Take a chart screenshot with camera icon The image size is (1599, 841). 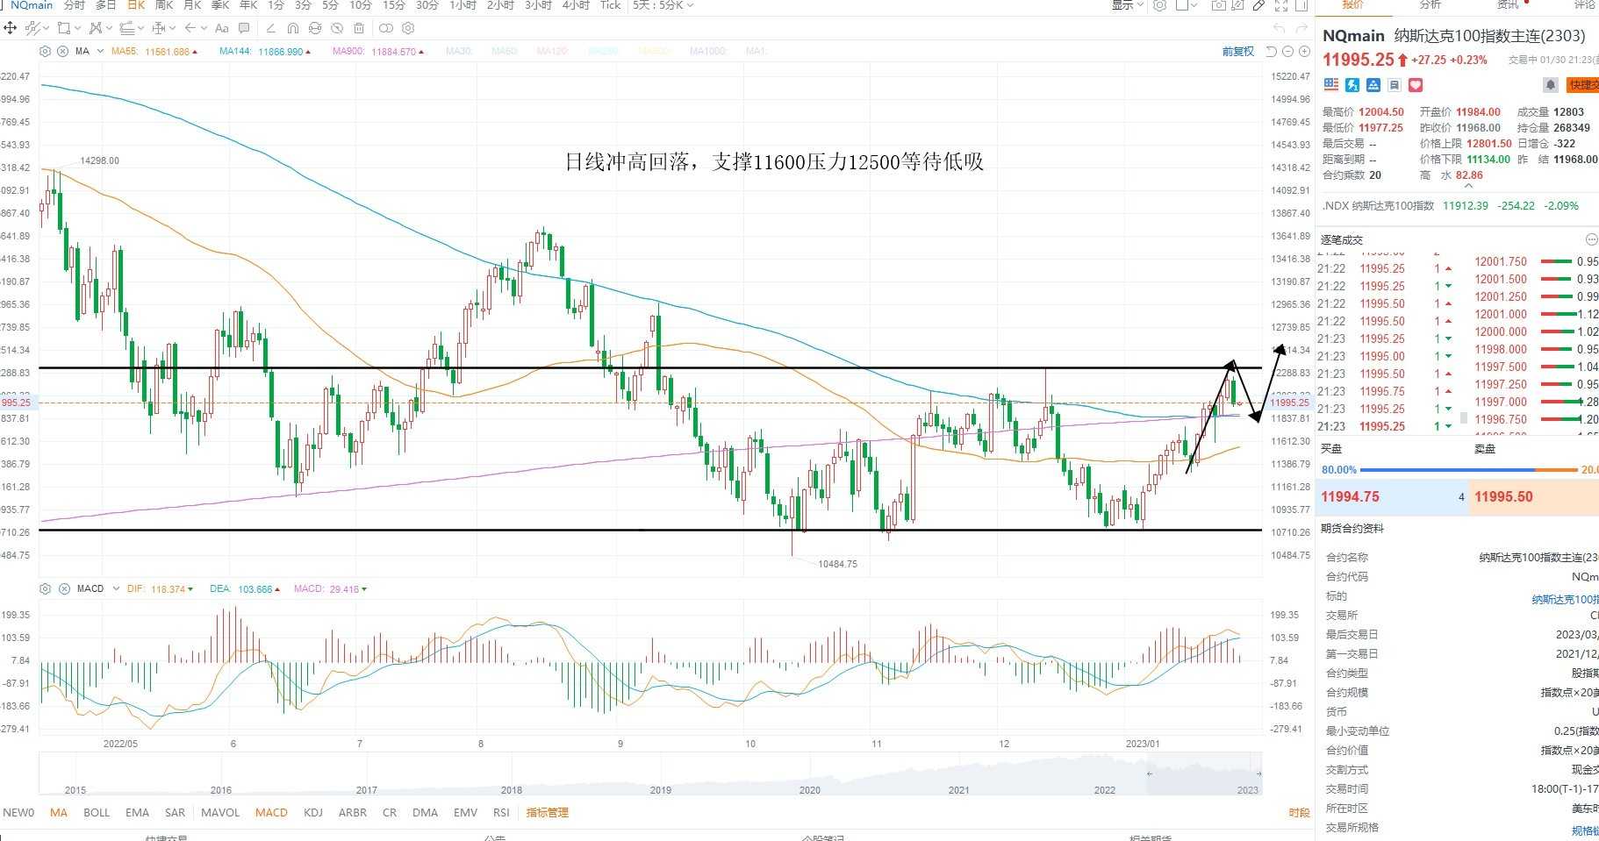click(x=1218, y=5)
